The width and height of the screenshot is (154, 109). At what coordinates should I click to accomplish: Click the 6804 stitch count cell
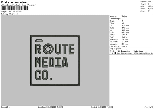118,53
